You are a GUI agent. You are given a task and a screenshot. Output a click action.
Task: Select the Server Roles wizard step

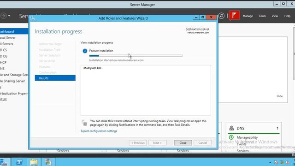pyautogui.click(x=47, y=61)
